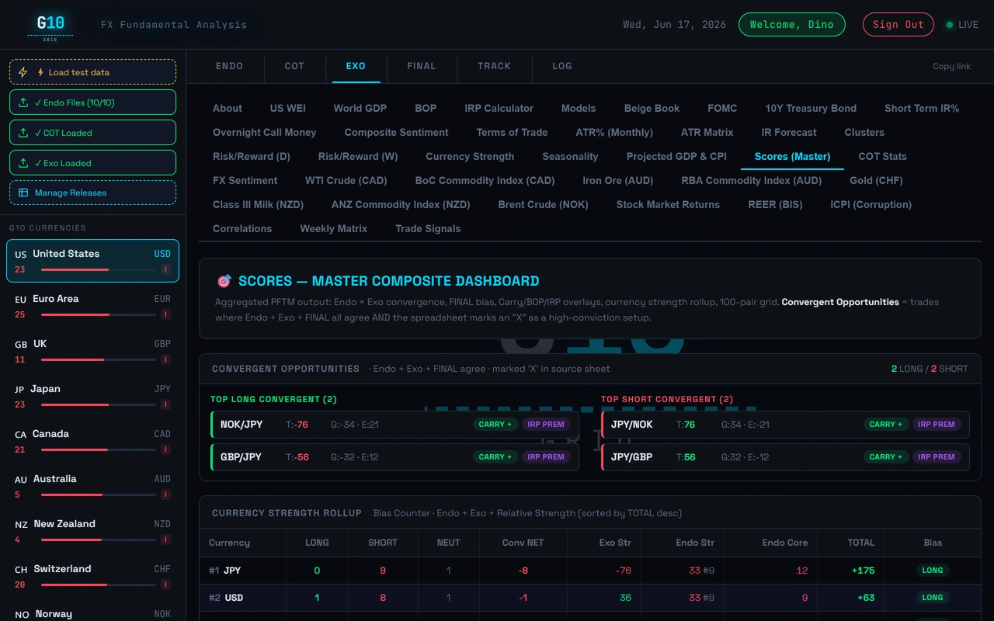
Task: Click the lightning bolt icon for test data
Action: 23,72
